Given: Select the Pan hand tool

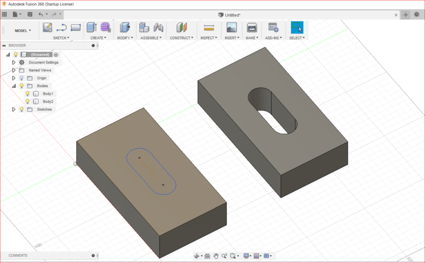Looking at the screenshot, I should point(216,256).
